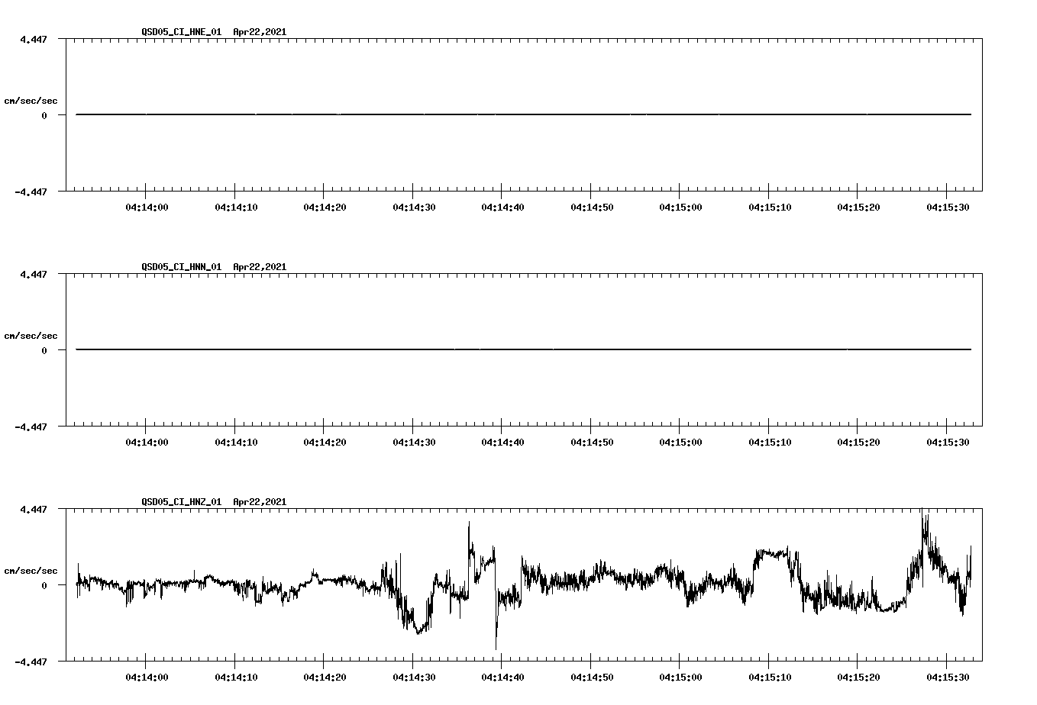1037x705 pixels.
Task: Click the cm/sec/sec label on bottom plot
Action: pos(31,570)
